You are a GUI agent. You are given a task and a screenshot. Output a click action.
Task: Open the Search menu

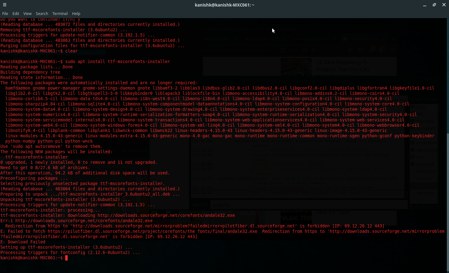[x=42, y=14]
